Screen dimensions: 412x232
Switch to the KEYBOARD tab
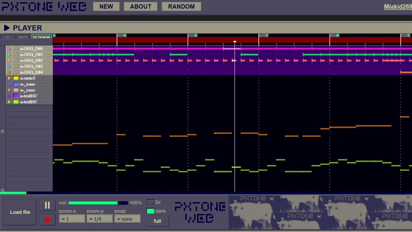[42, 37]
